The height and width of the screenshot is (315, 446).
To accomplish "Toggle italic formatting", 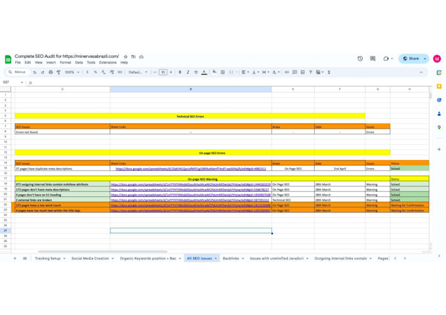I will [188, 72].
